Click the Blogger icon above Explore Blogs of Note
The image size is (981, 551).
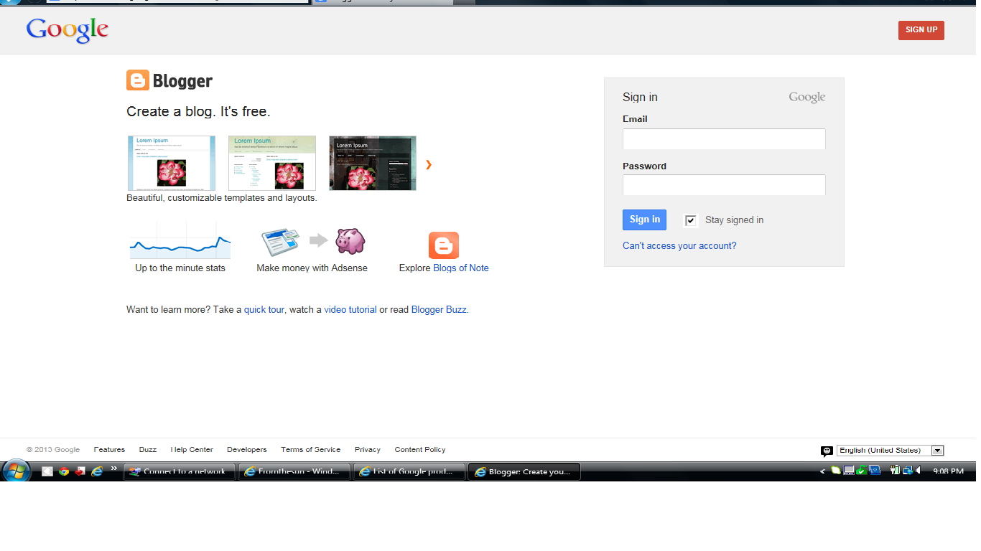tap(444, 245)
